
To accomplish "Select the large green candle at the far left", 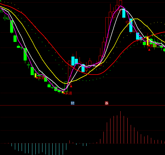I will (x=12, y=26).
